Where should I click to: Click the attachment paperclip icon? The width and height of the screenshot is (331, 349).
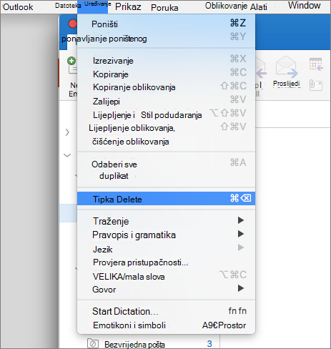pyautogui.click(x=316, y=85)
